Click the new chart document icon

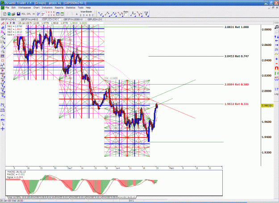[x=5, y=14]
